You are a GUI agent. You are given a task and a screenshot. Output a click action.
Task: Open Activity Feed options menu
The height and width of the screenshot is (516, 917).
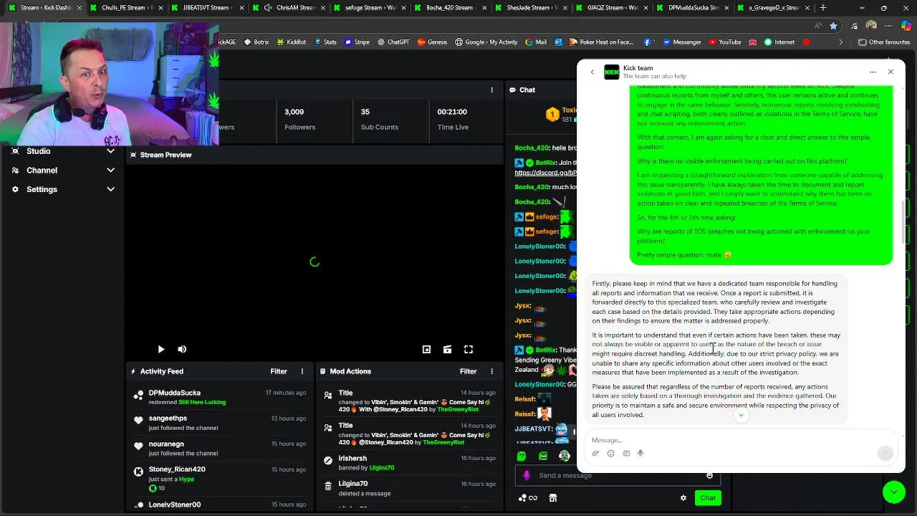(x=302, y=371)
